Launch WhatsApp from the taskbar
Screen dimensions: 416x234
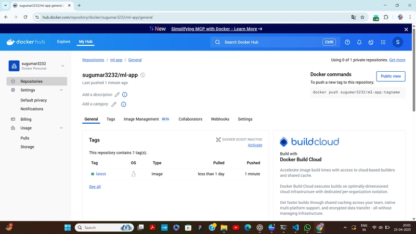click(307, 228)
